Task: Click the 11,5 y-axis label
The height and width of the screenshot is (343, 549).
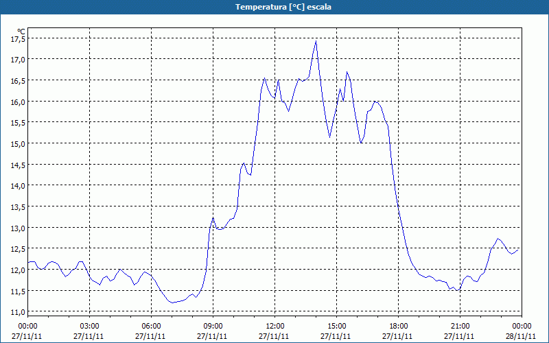Action: coord(19,291)
